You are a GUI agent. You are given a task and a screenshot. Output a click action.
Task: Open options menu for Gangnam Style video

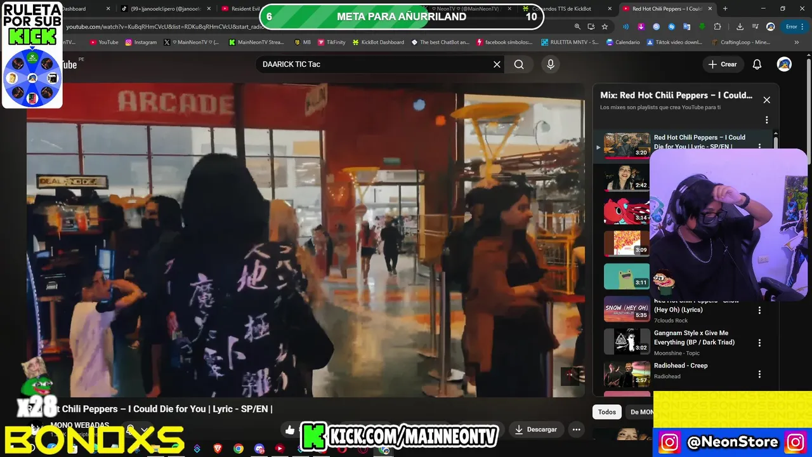759,343
